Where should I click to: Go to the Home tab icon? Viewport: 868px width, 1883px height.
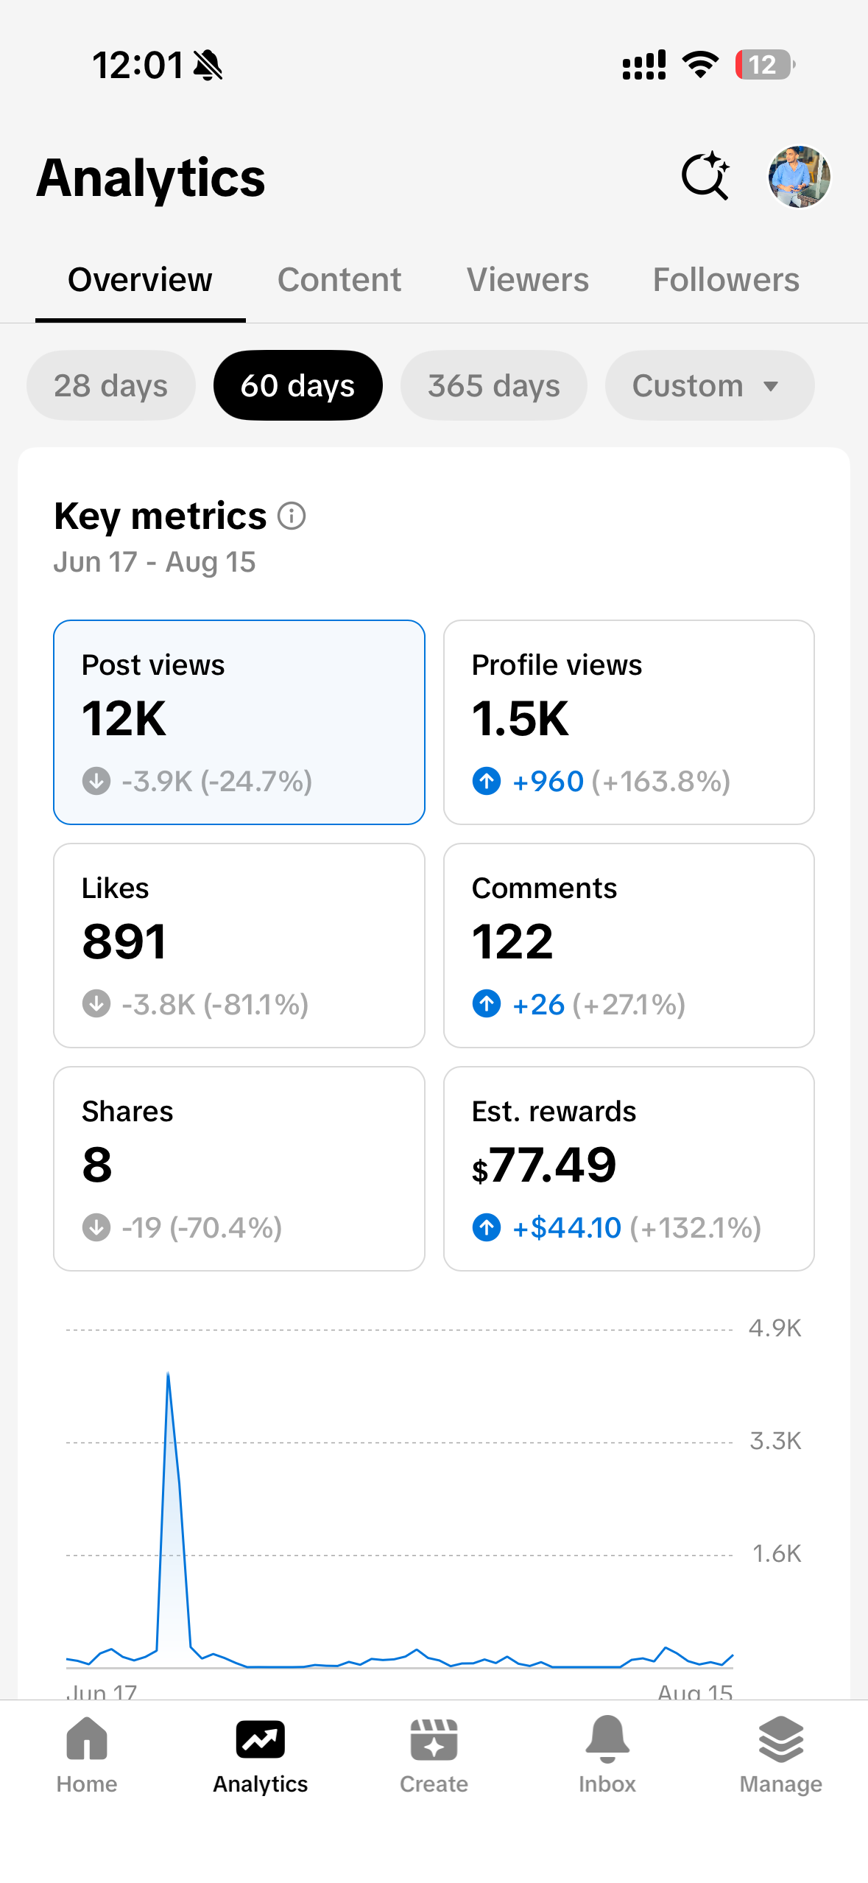(x=87, y=1739)
